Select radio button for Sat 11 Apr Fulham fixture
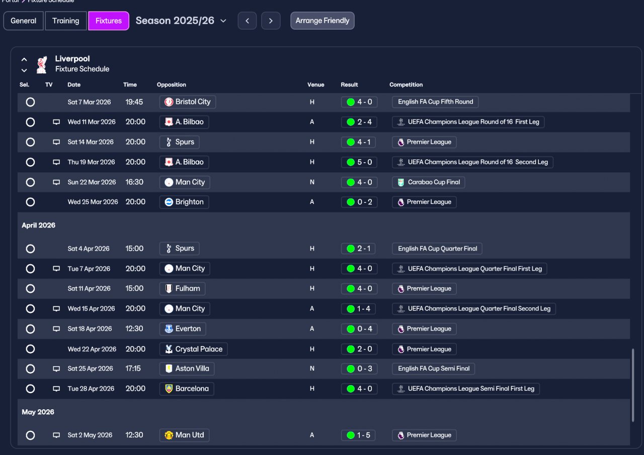Viewport: 644px width, 455px height. [x=30, y=289]
